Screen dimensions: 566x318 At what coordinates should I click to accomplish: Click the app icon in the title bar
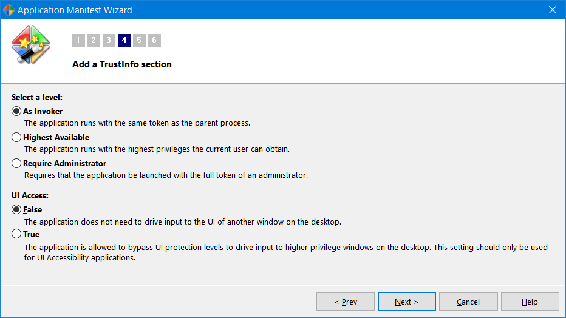click(x=9, y=10)
